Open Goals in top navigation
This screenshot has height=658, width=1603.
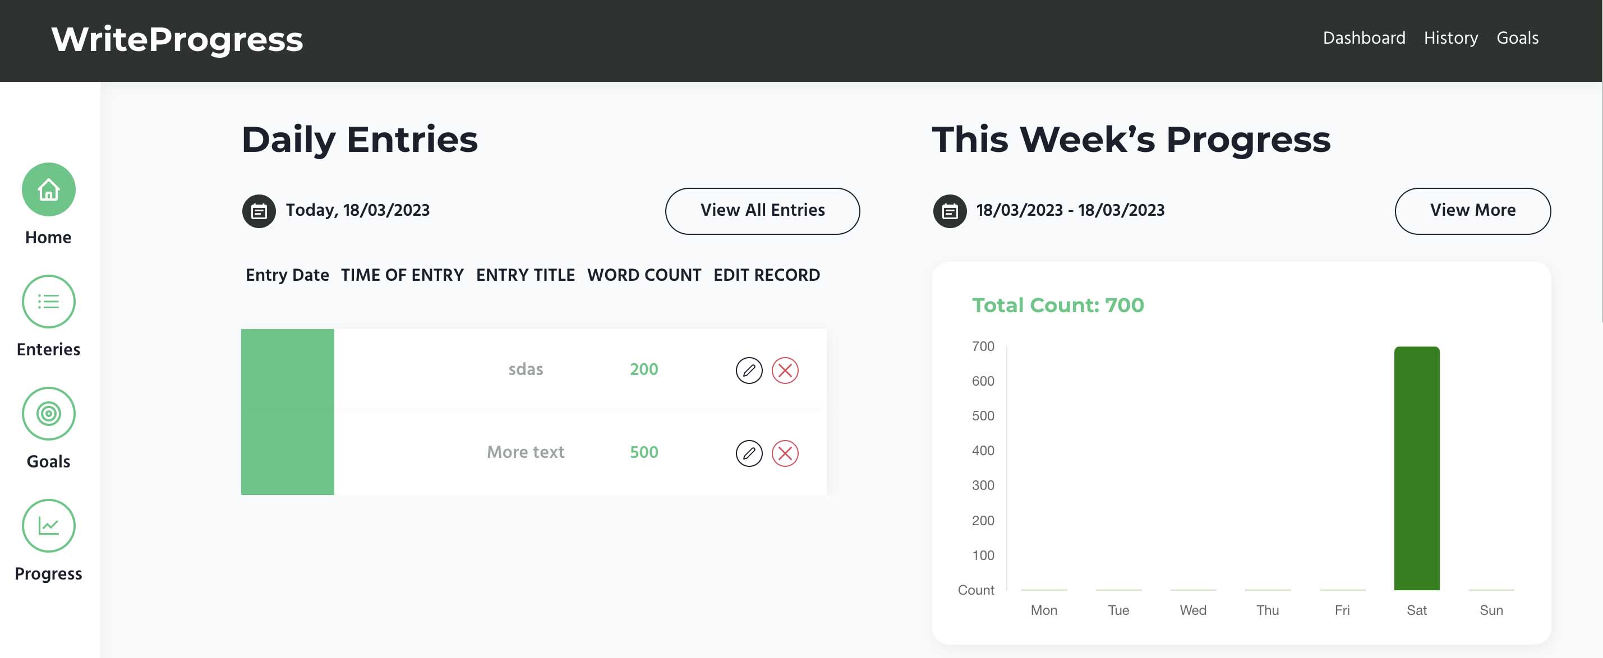[1517, 38]
